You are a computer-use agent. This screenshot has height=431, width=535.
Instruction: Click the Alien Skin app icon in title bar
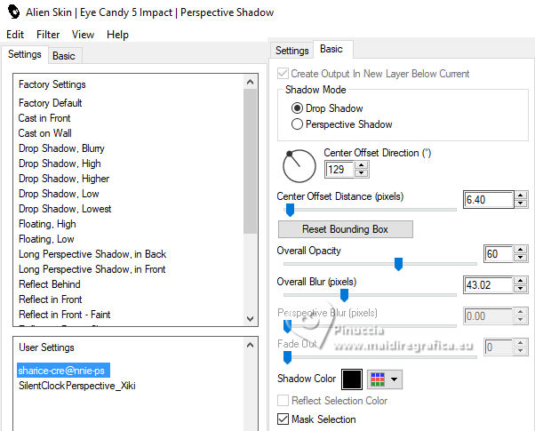[x=13, y=12]
